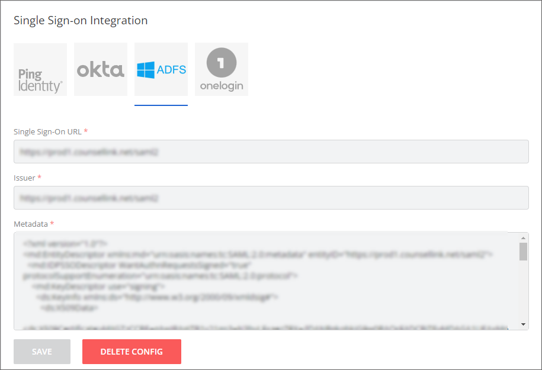The height and width of the screenshot is (370, 542).
Task: Click the Metadata scrollbar down arrow
Action: [523, 324]
